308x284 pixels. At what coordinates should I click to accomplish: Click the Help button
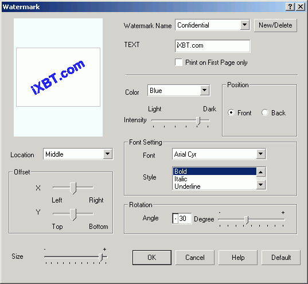point(238,258)
